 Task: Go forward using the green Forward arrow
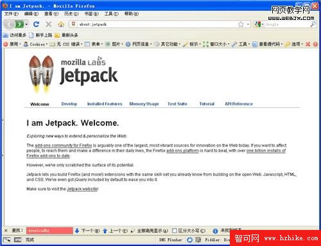click(19, 24)
